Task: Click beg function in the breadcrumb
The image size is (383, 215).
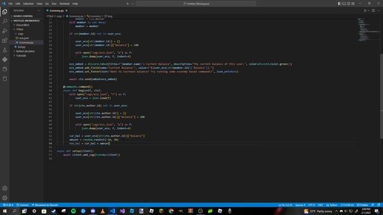Action: pos(108,16)
